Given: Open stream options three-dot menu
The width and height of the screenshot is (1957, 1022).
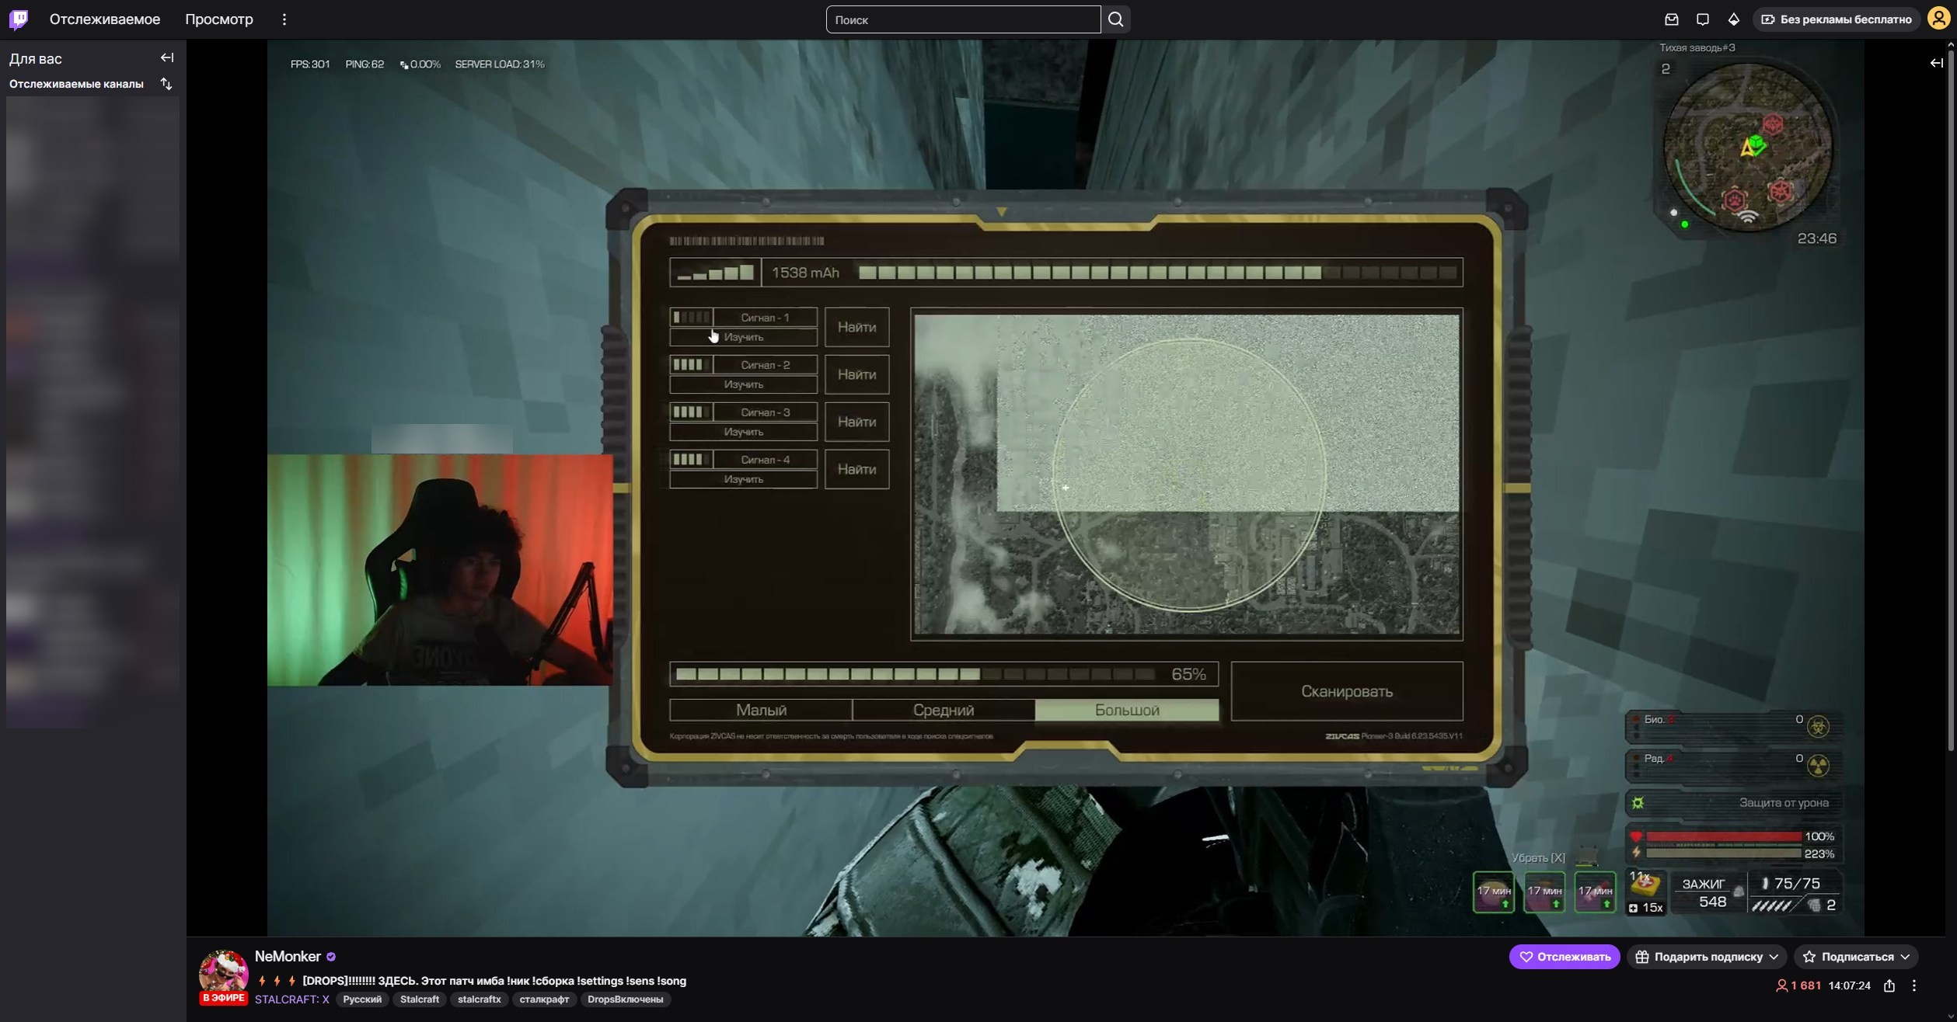Looking at the screenshot, I should click(1914, 985).
